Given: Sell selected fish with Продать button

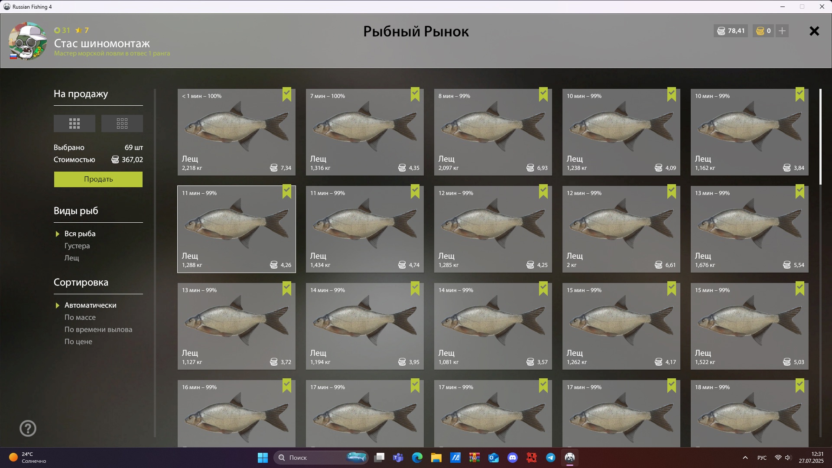Looking at the screenshot, I should [98, 179].
